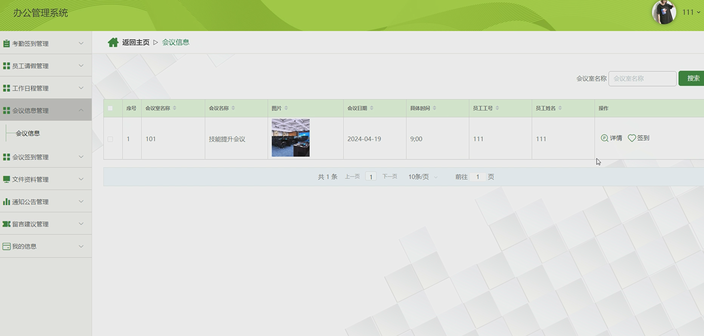
Task: Click the 签到 link for 技能提升会议
Action: (638, 138)
